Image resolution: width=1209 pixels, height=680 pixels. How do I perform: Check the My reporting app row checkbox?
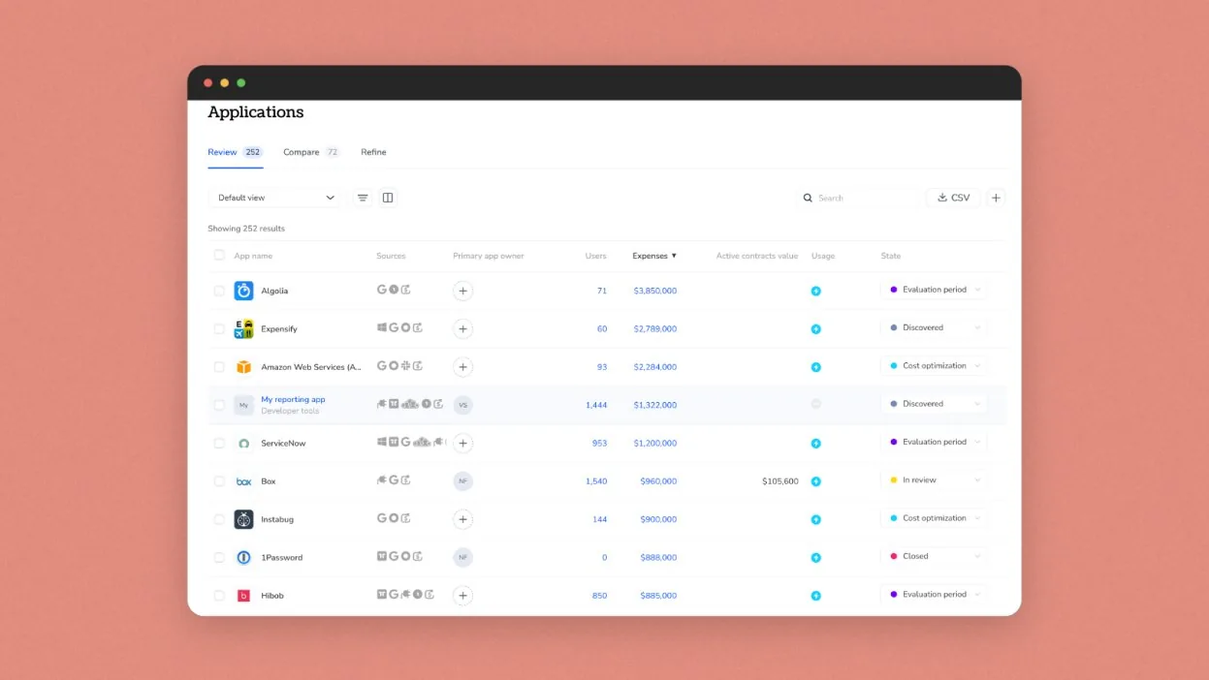coord(219,405)
